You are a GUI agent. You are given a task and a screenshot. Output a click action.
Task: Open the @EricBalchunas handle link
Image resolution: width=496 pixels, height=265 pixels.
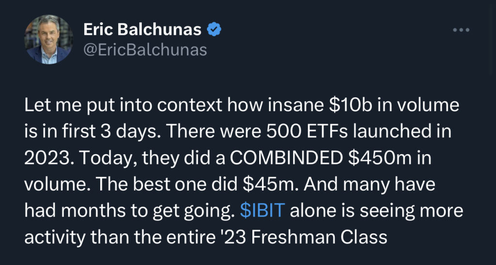145,49
